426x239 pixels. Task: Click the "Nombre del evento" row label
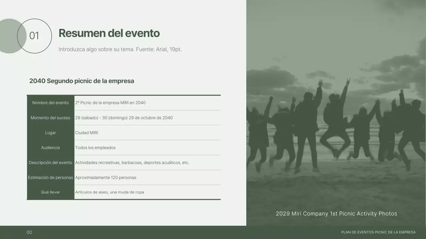50,103
